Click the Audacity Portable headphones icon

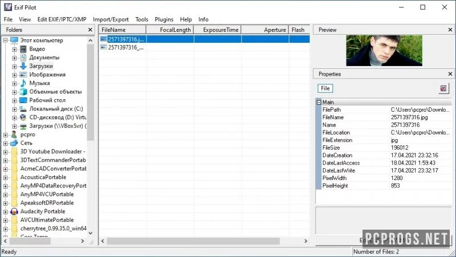[14, 211]
